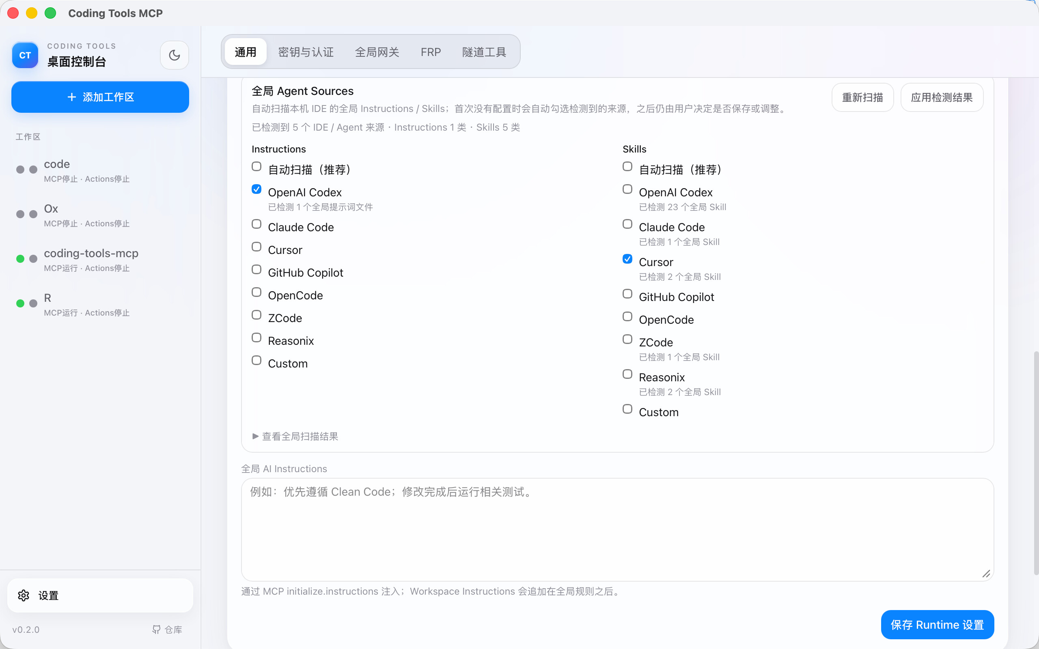Open the 隧道工具 tab
The image size is (1039, 649).
pos(484,52)
